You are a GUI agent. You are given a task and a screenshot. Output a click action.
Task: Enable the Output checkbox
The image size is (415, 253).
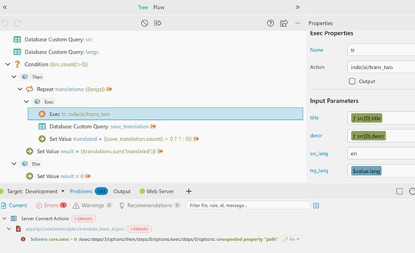[352, 81]
